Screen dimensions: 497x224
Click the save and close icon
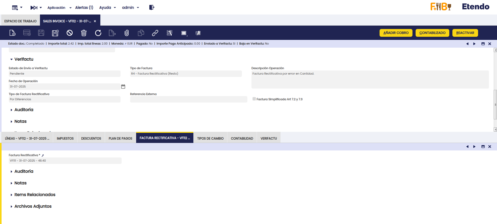(x=55, y=33)
